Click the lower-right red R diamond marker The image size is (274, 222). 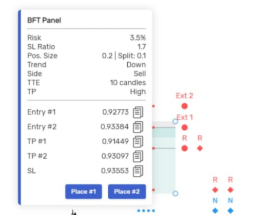point(230,190)
